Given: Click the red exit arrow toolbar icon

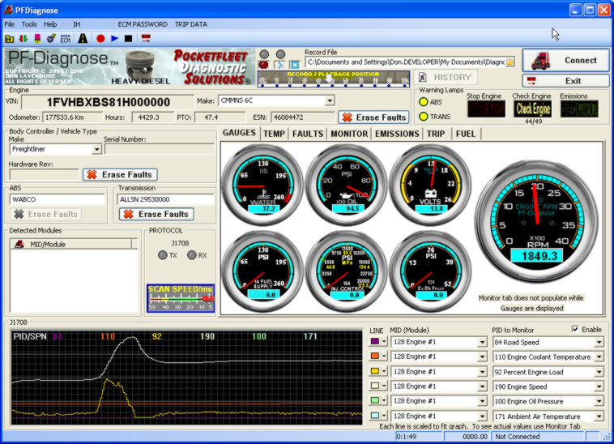Looking at the screenshot, I should pos(146,38).
